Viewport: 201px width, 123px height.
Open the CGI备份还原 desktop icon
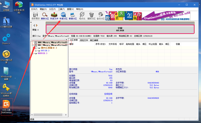pos(6,22)
